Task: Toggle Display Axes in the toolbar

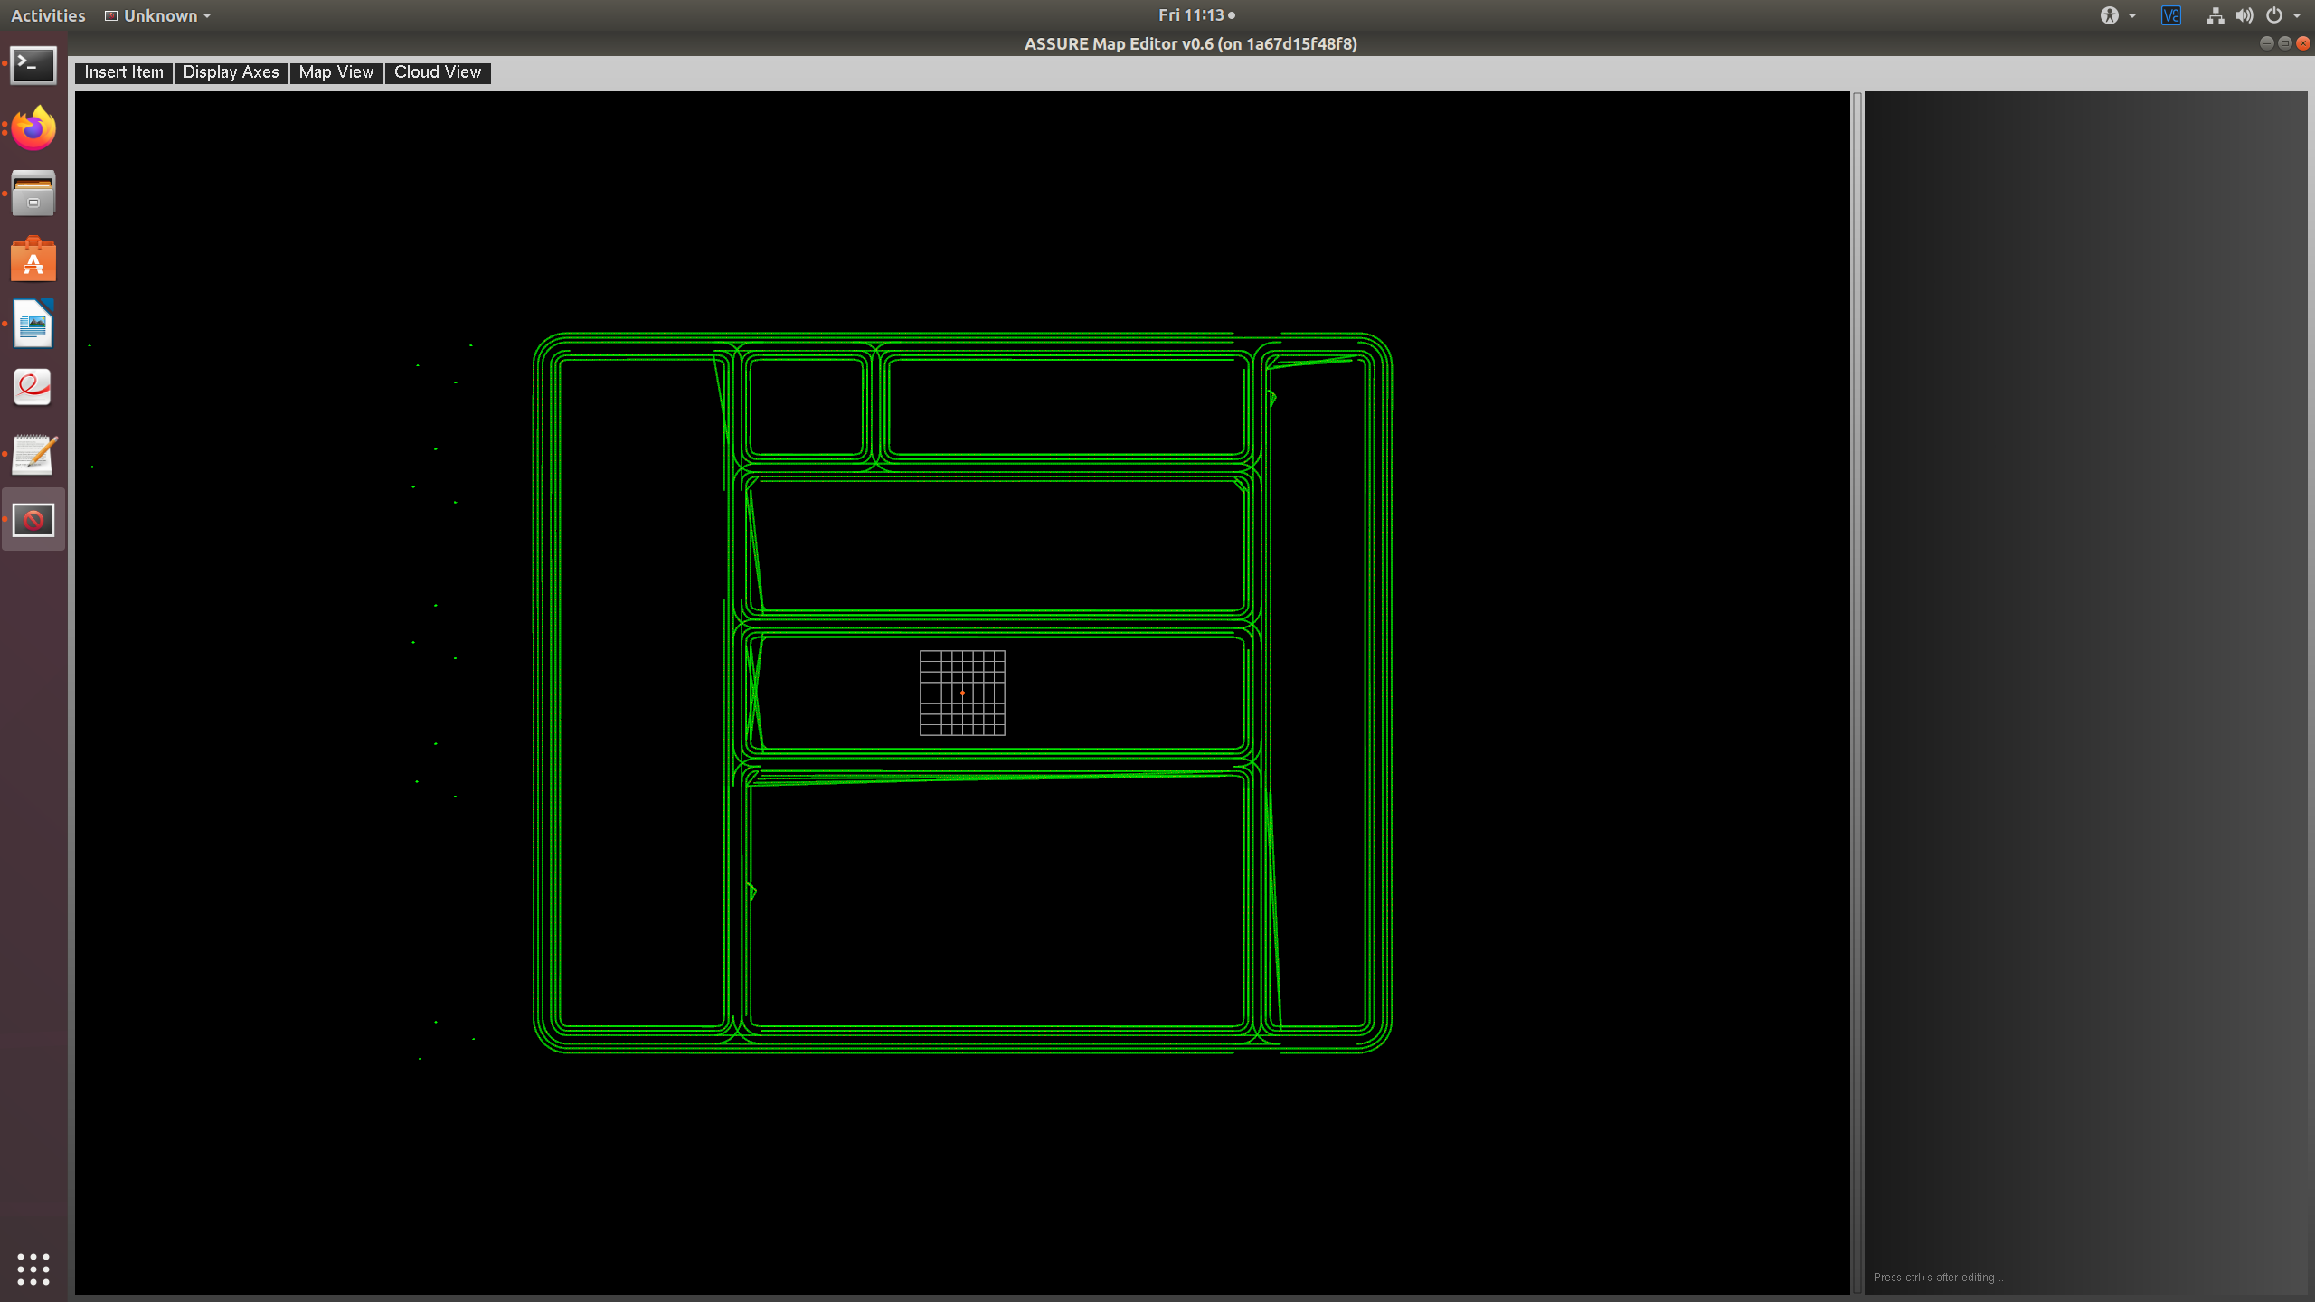Action: tap(231, 72)
